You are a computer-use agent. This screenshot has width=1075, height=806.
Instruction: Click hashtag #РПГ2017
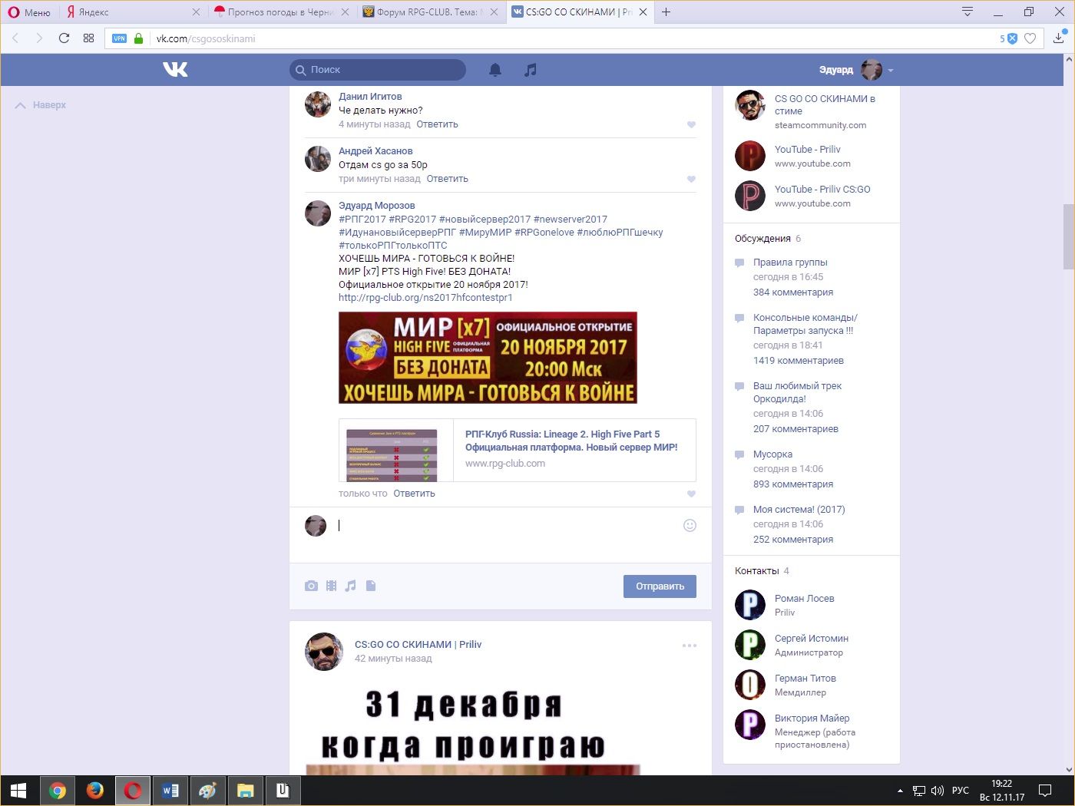(362, 220)
